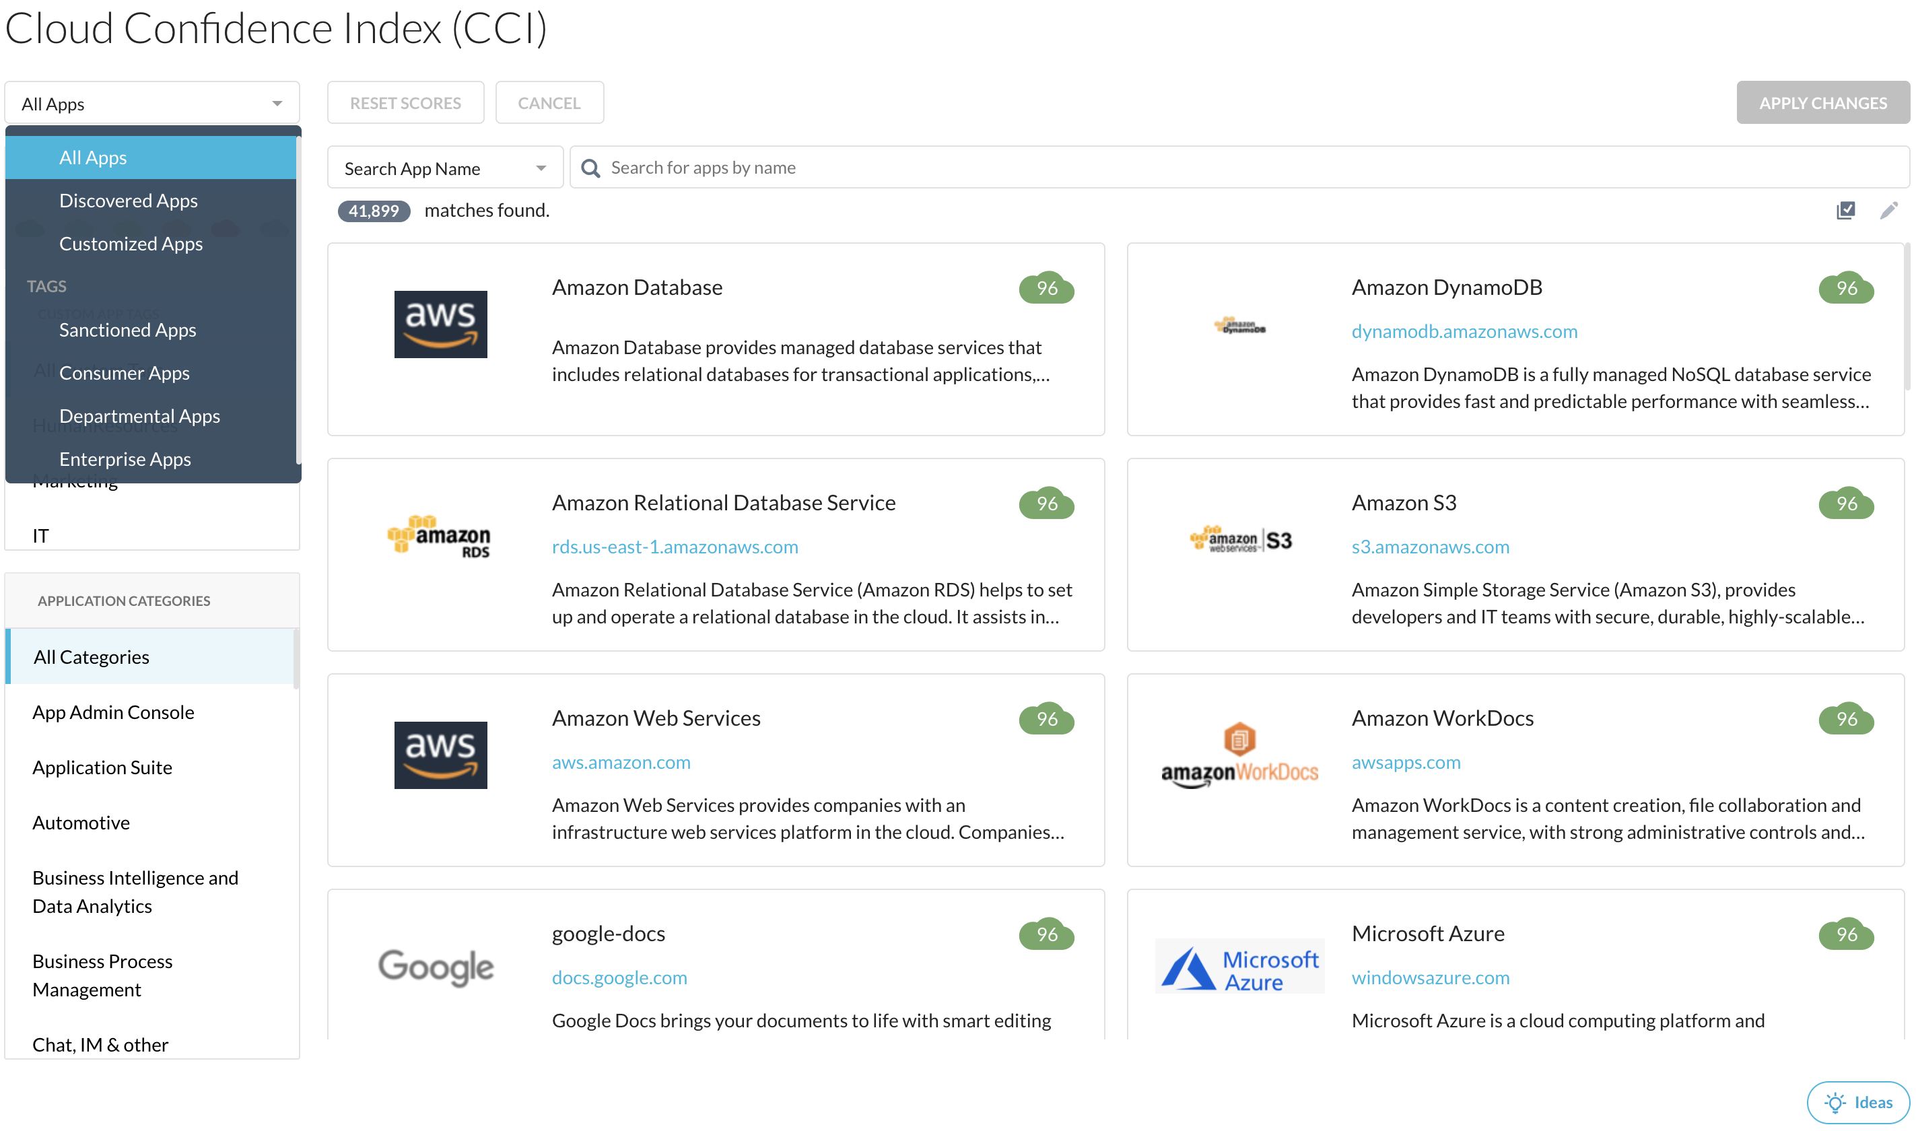Open dynamodb.amazonaws.com link
The image size is (1916, 1131).
1464,331
